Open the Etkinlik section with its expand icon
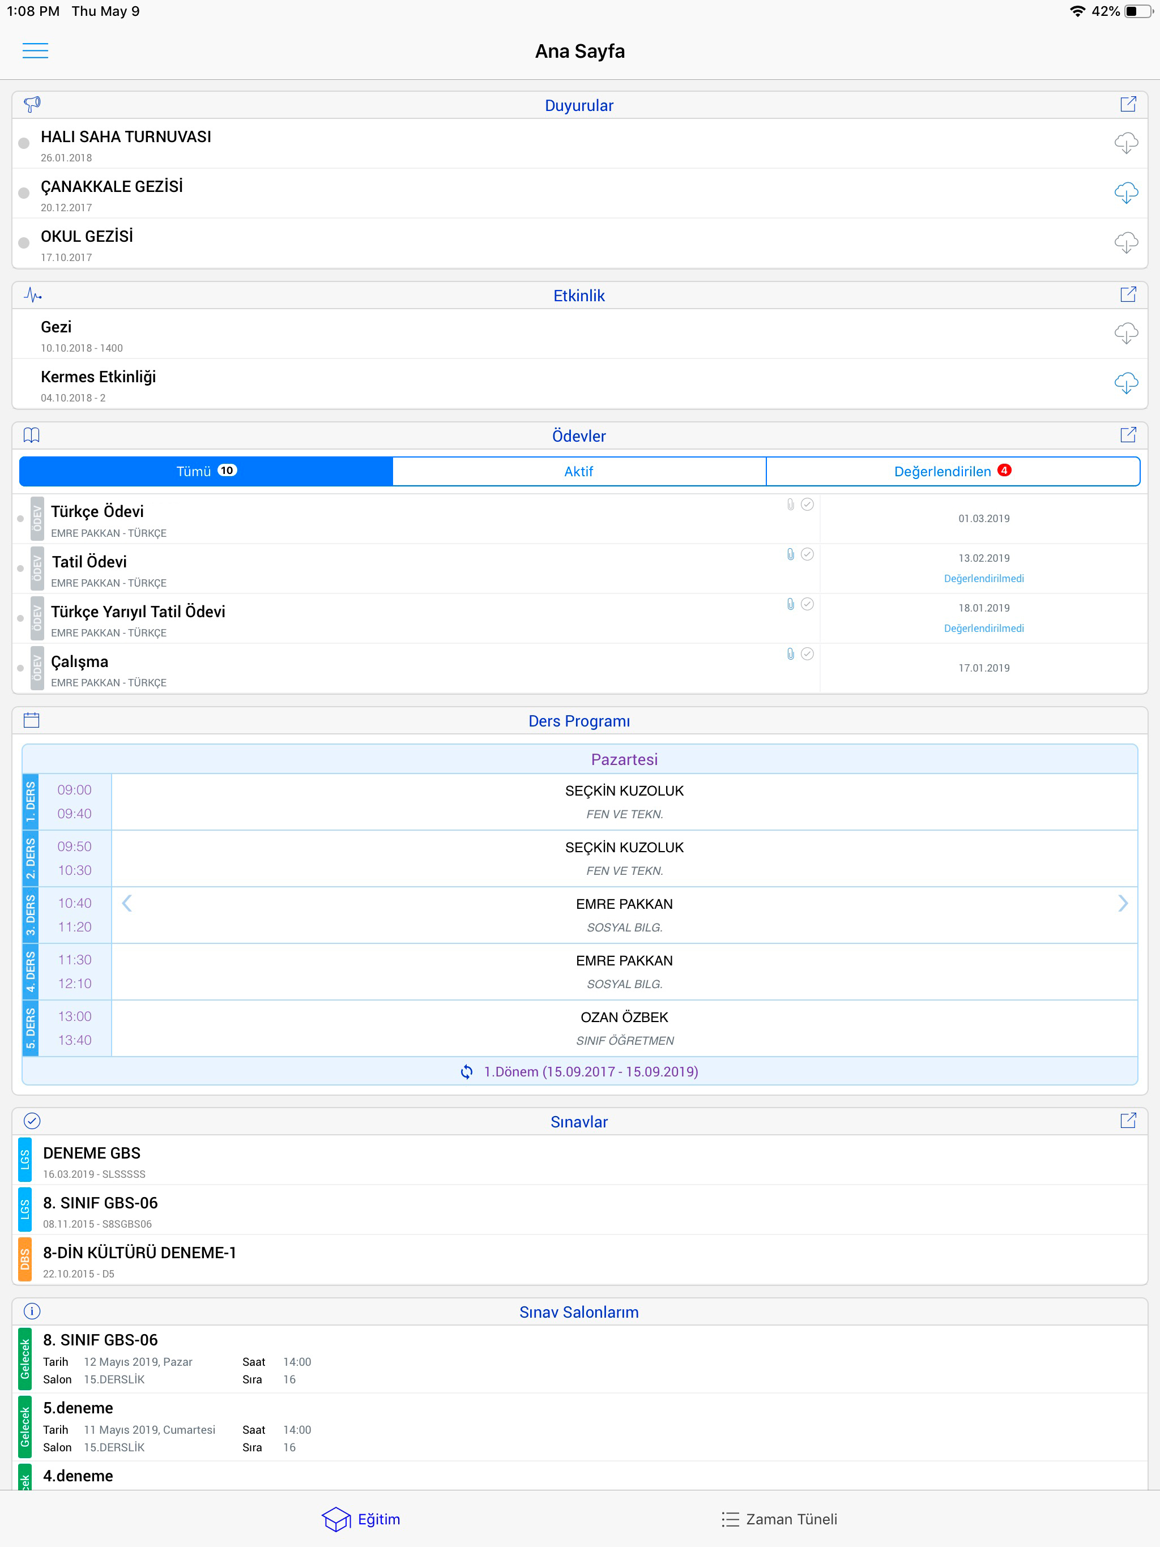Screen dimensions: 1160x1547 tap(1128, 294)
